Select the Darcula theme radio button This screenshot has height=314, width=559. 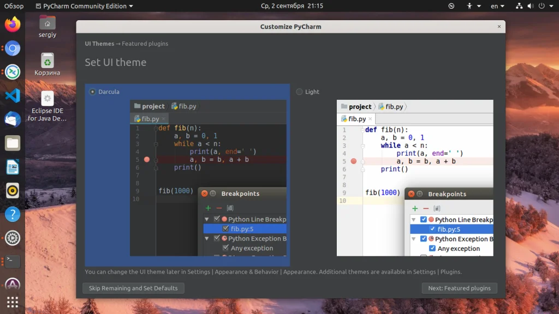(92, 92)
